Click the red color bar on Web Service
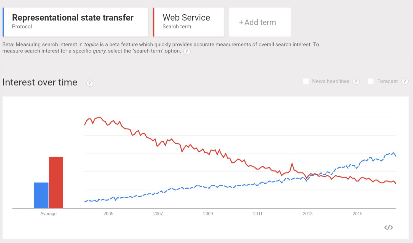 click(x=154, y=22)
